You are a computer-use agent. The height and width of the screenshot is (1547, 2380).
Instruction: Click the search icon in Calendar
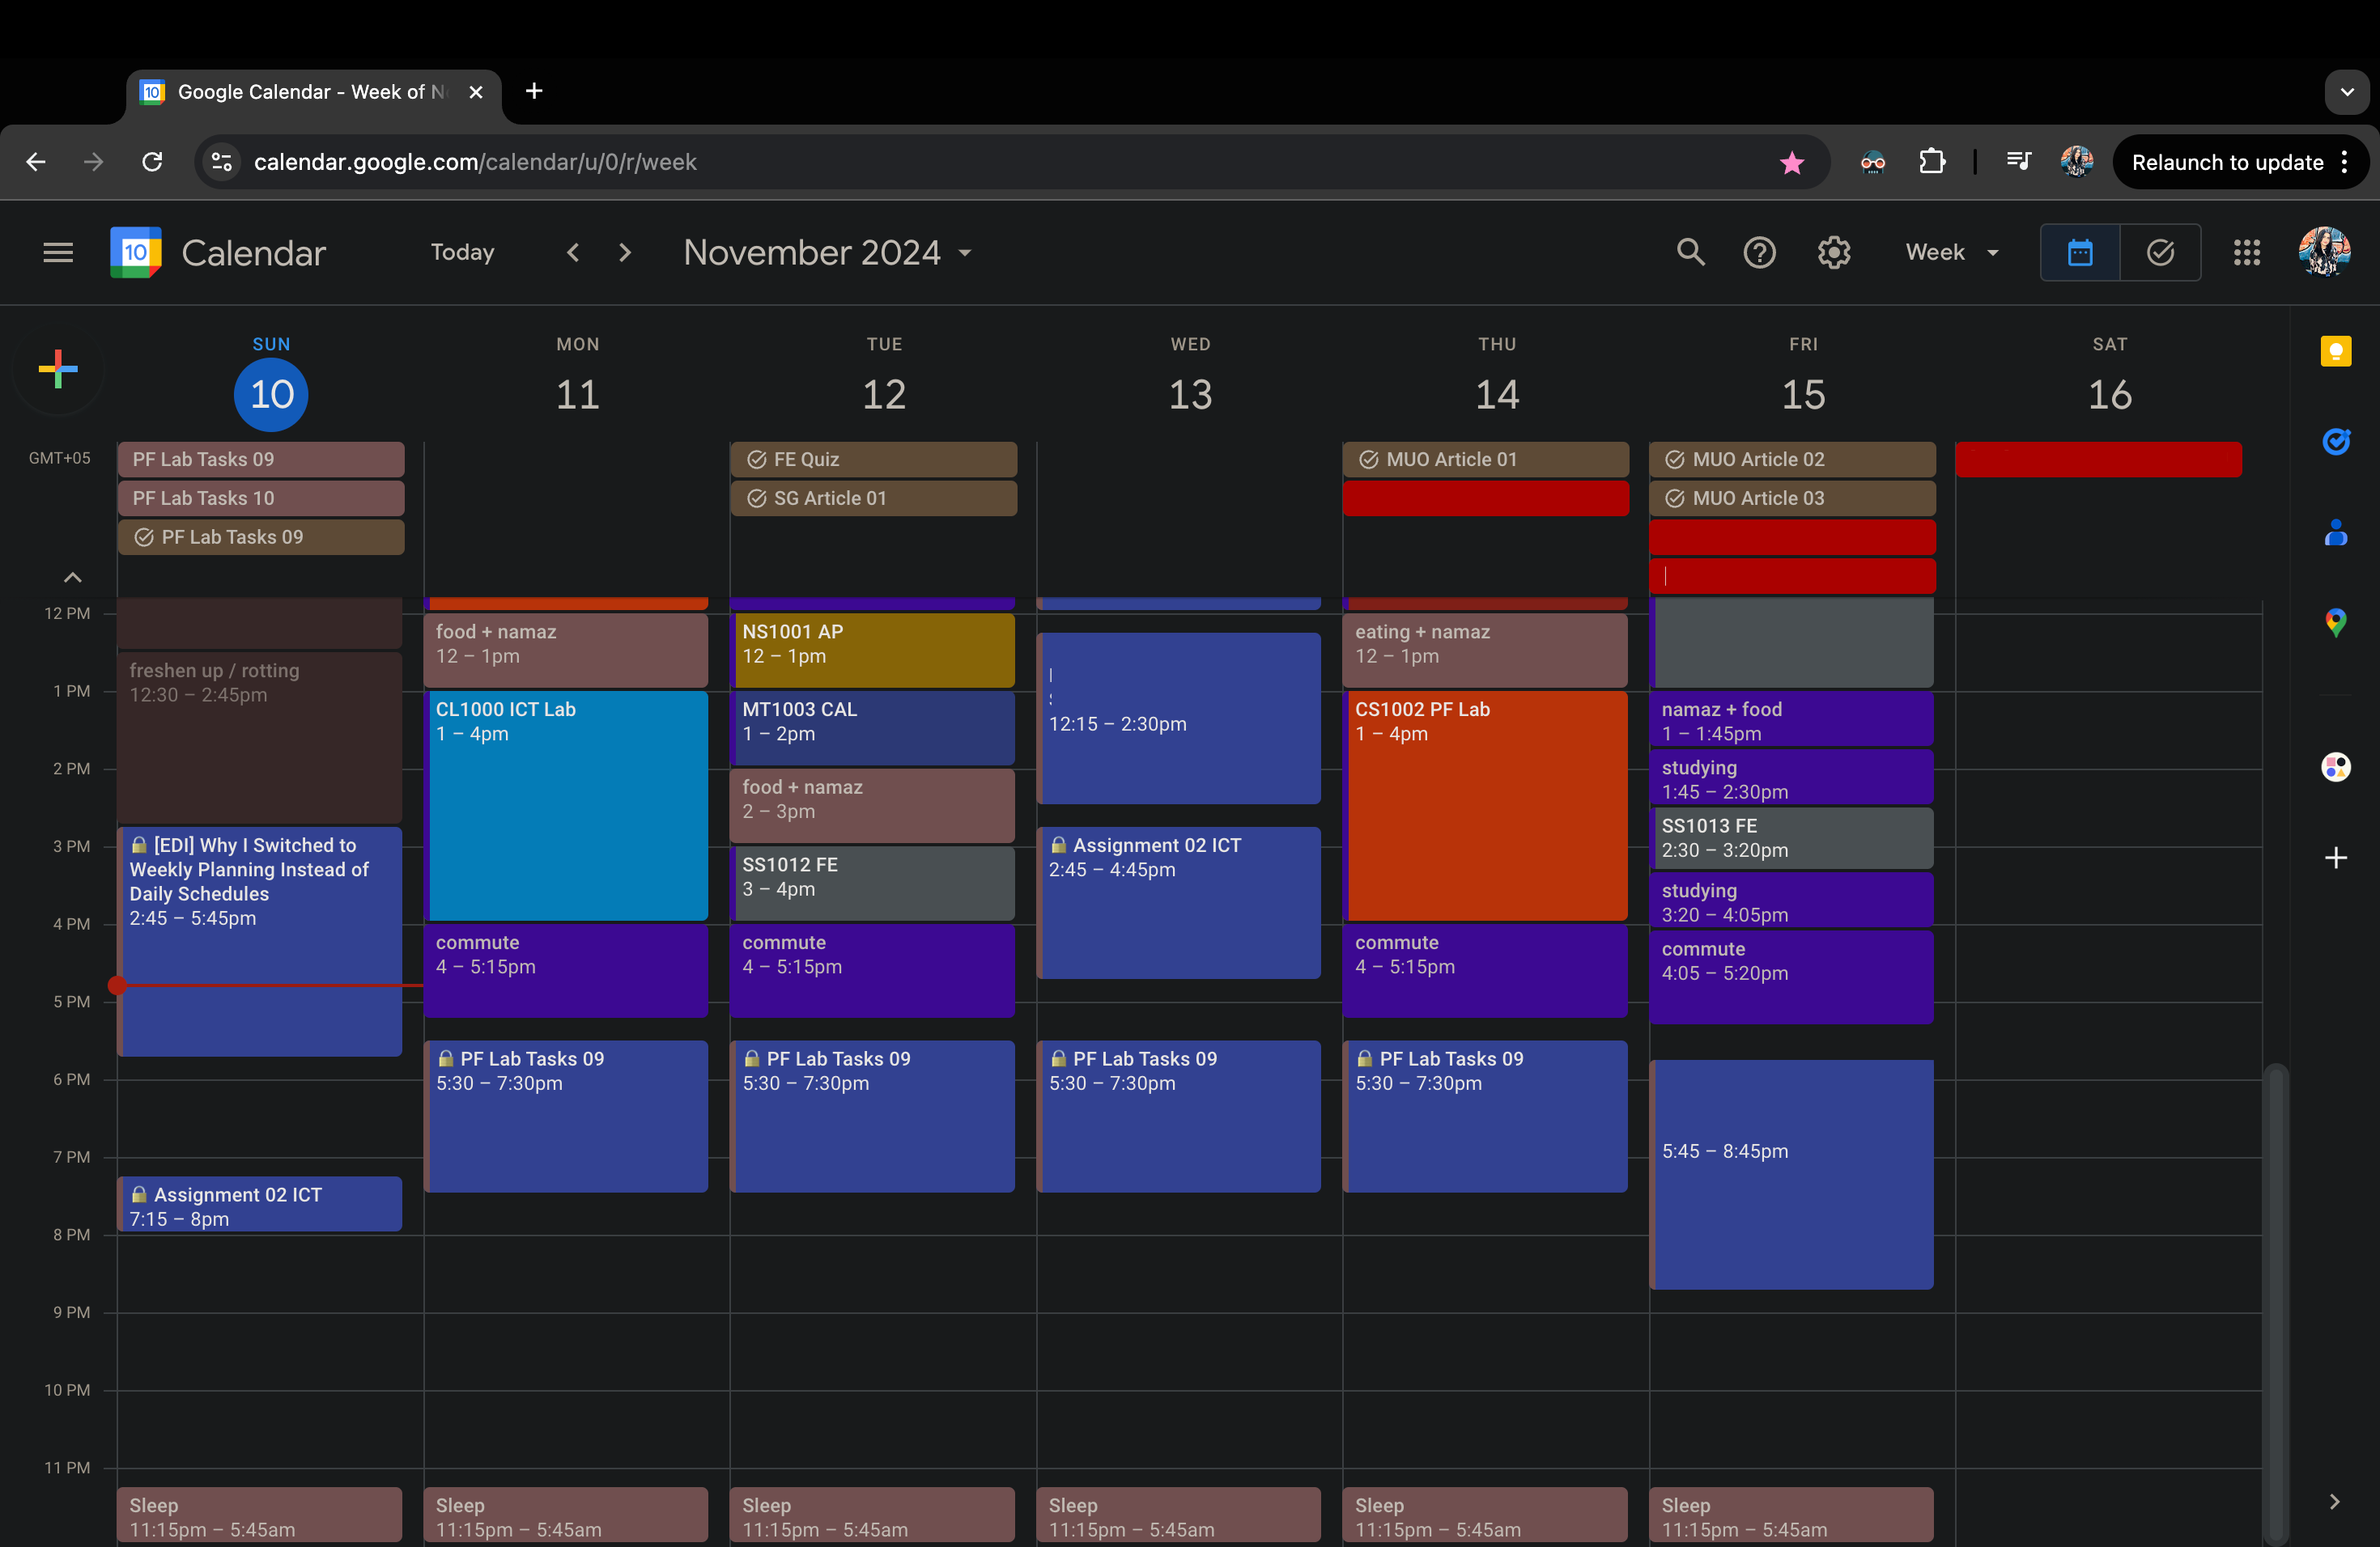point(1689,252)
